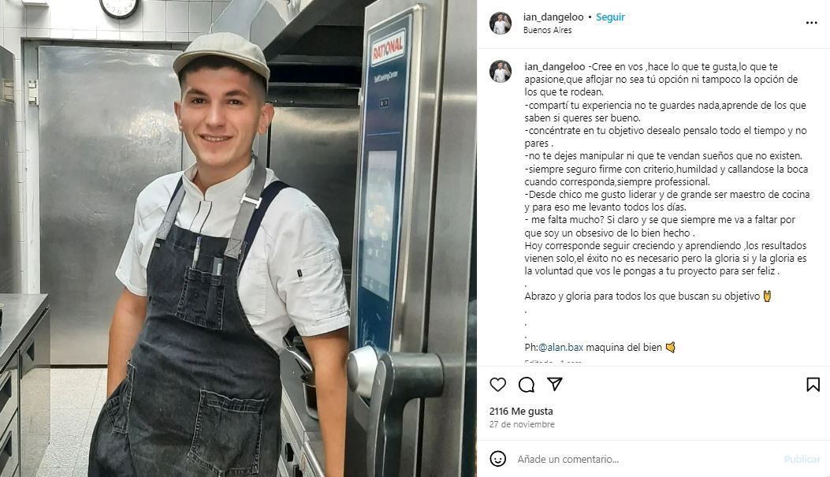View the 2116 Me gusta likes list

[521, 411]
